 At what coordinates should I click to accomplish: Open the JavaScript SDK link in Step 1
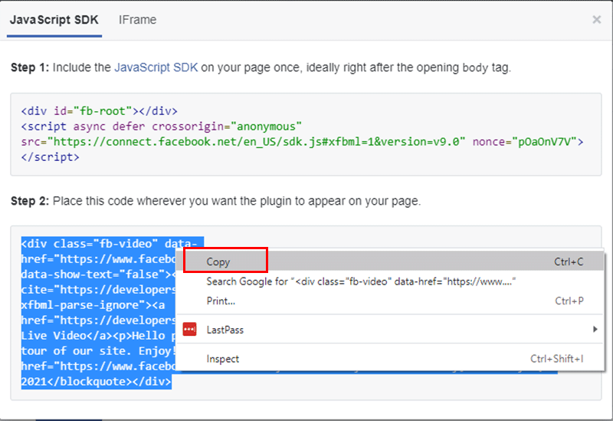(156, 67)
